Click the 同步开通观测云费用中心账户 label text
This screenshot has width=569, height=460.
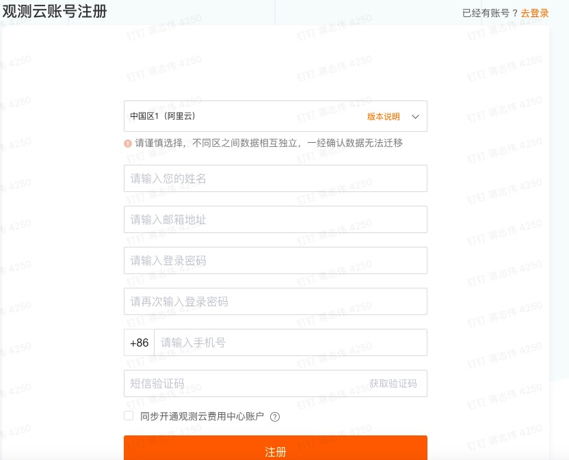(202, 416)
